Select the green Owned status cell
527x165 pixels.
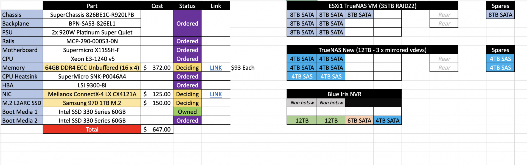click(187, 112)
